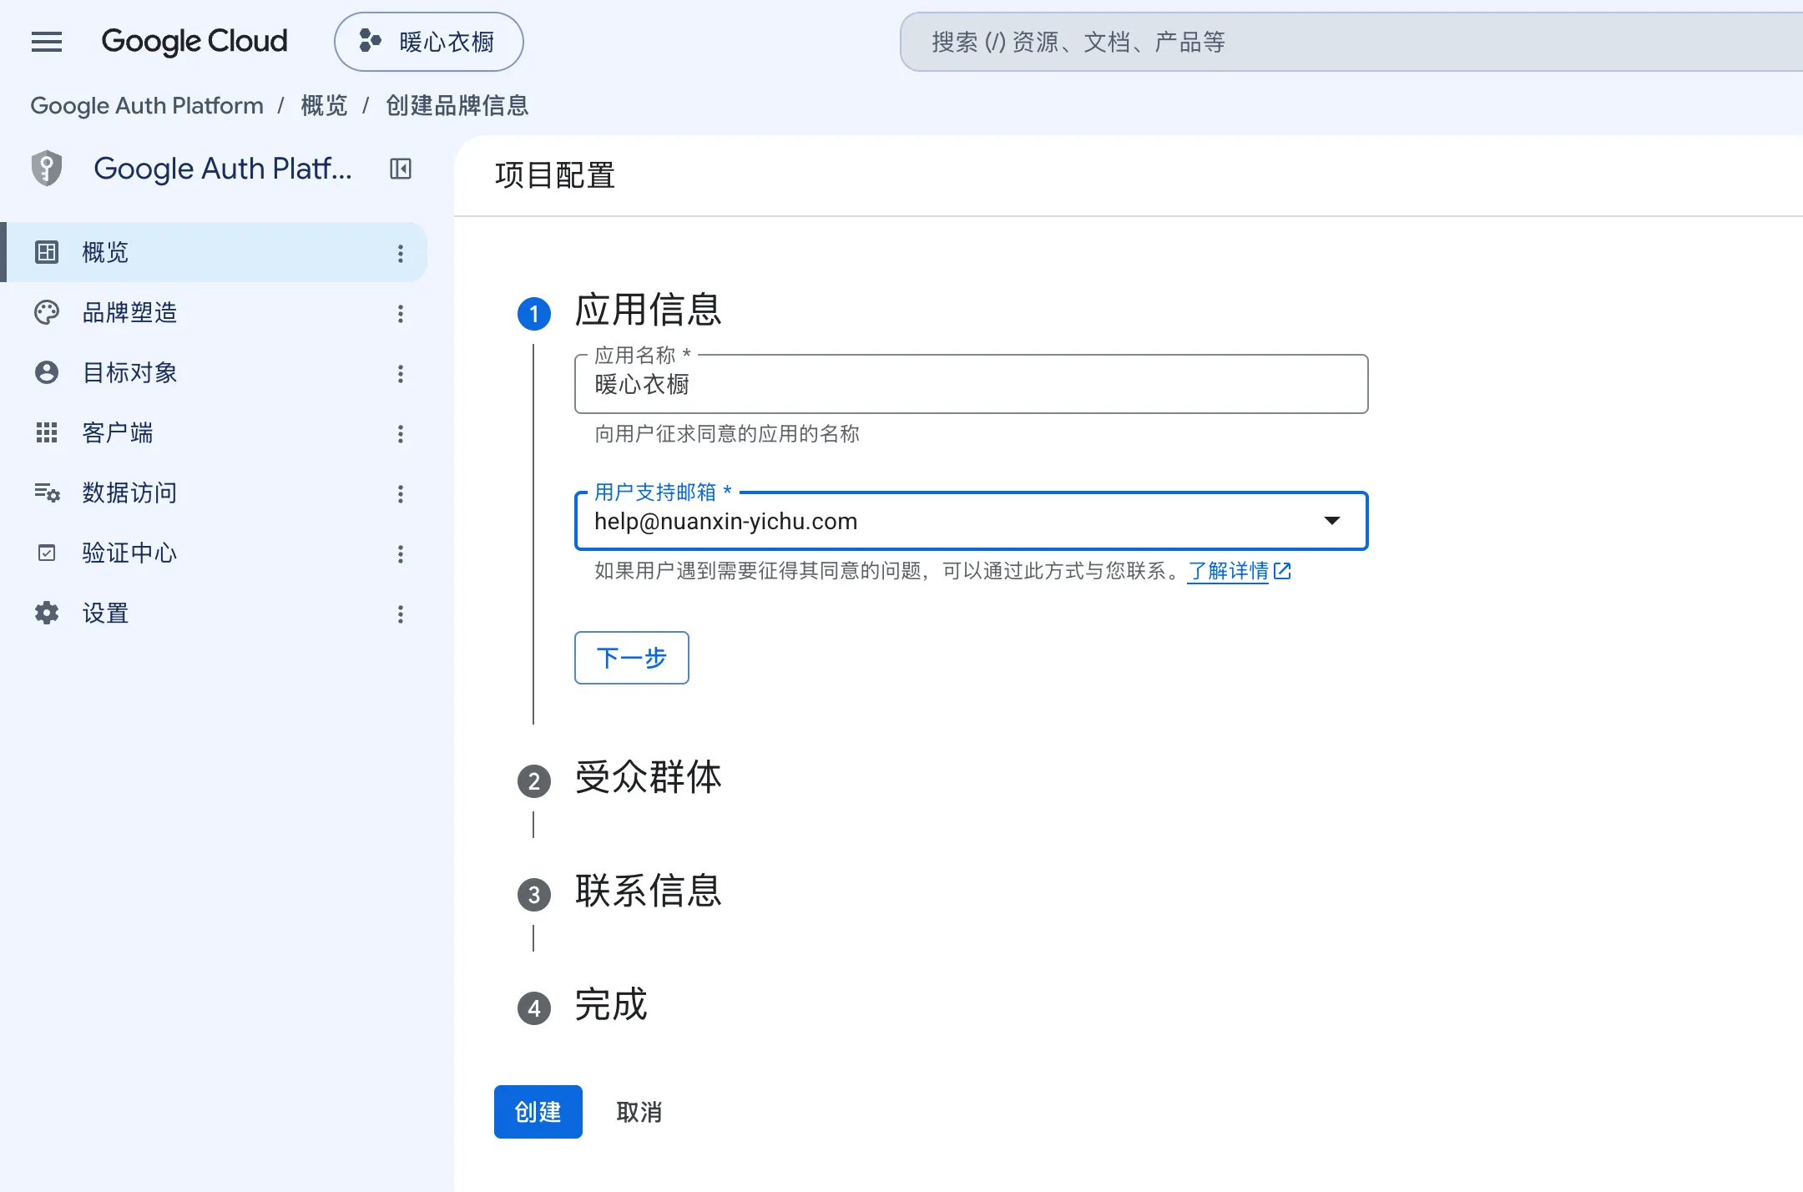Click the 项目配置 page heading

(555, 175)
